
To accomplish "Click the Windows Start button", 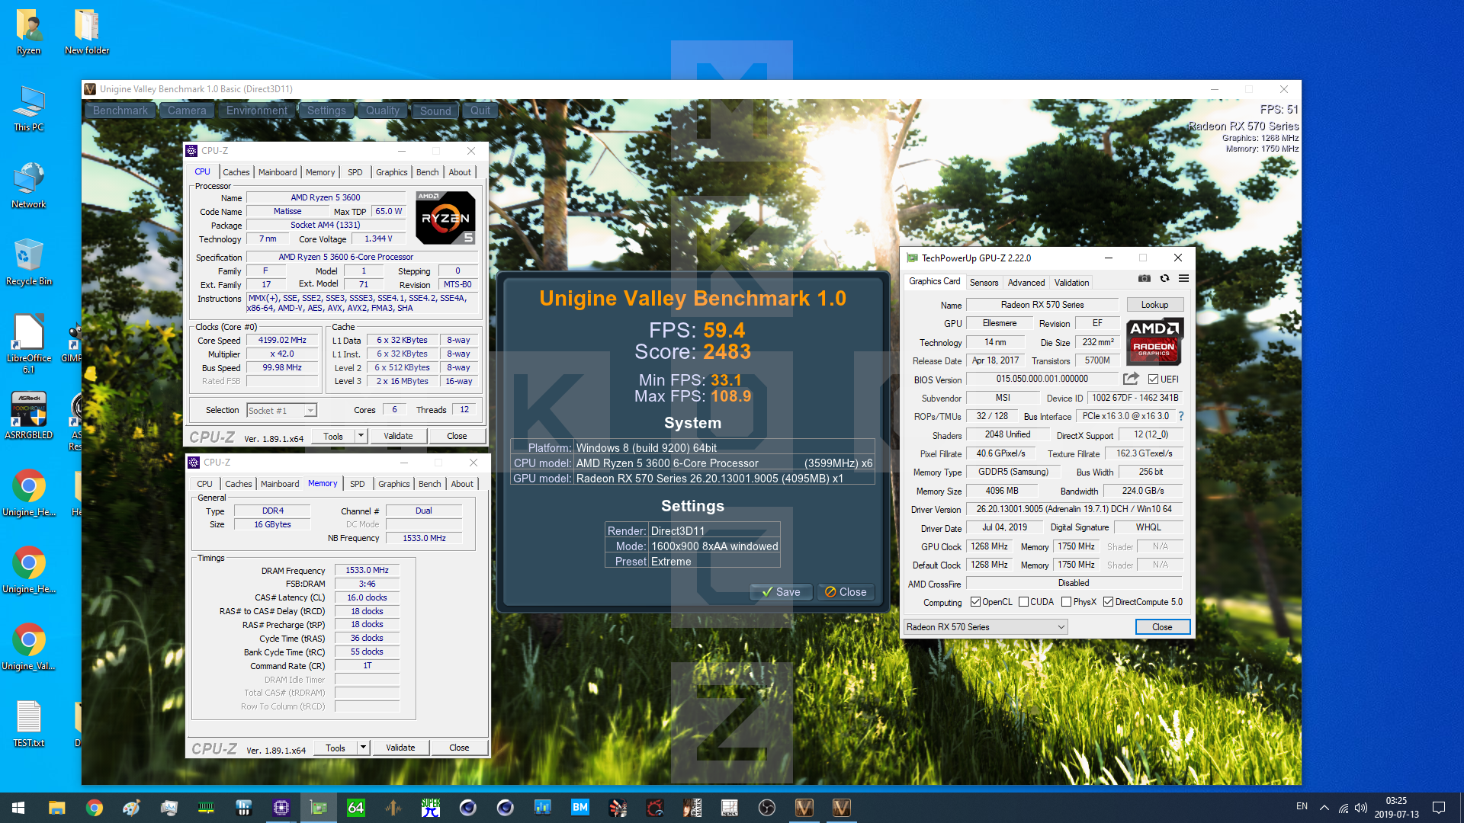I will tap(18, 808).
